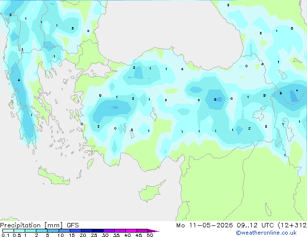Pick the medium blue 10 mm legend swatch
This screenshot has height=237, width=307.
[64, 231]
